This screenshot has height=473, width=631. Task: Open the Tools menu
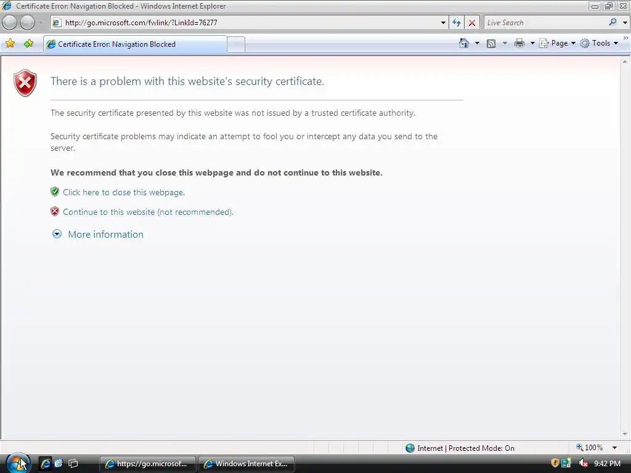(599, 43)
